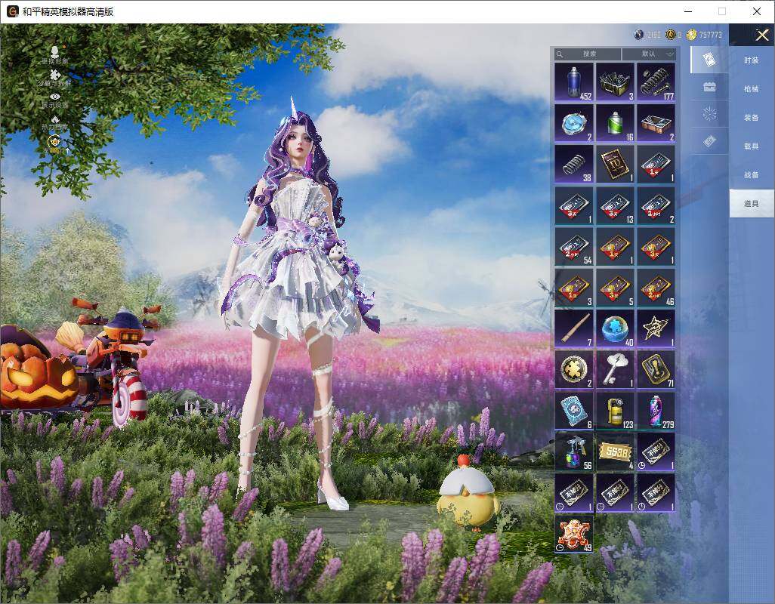775x604 pixels.
Task: Select the 2-hour card with count 54
Action: point(574,246)
